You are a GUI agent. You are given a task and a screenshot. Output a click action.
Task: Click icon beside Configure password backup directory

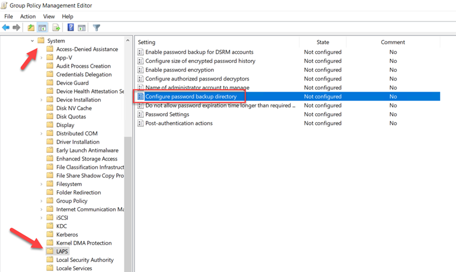[x=140, y=96]
